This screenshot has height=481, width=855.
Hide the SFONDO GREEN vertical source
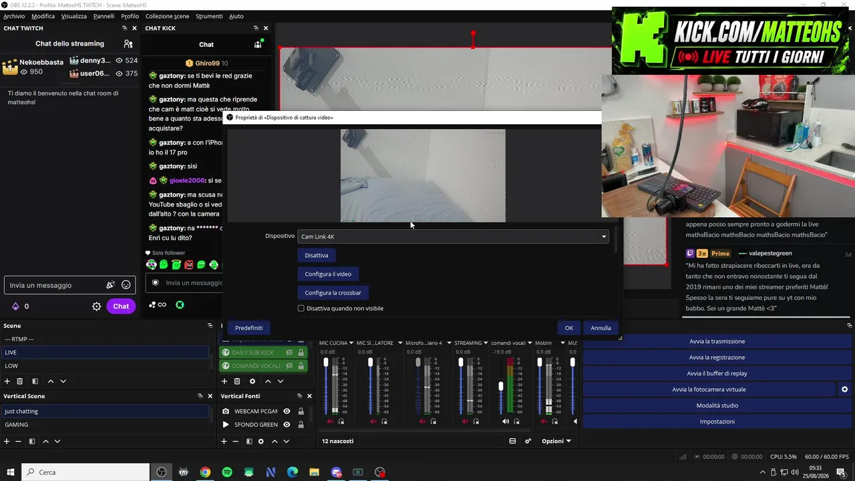click(287, 425)
